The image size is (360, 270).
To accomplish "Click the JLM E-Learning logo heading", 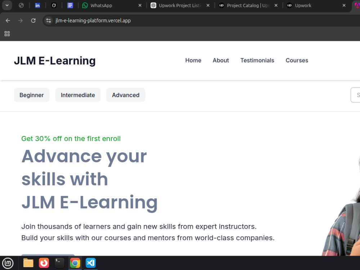I will coord(55,61).
